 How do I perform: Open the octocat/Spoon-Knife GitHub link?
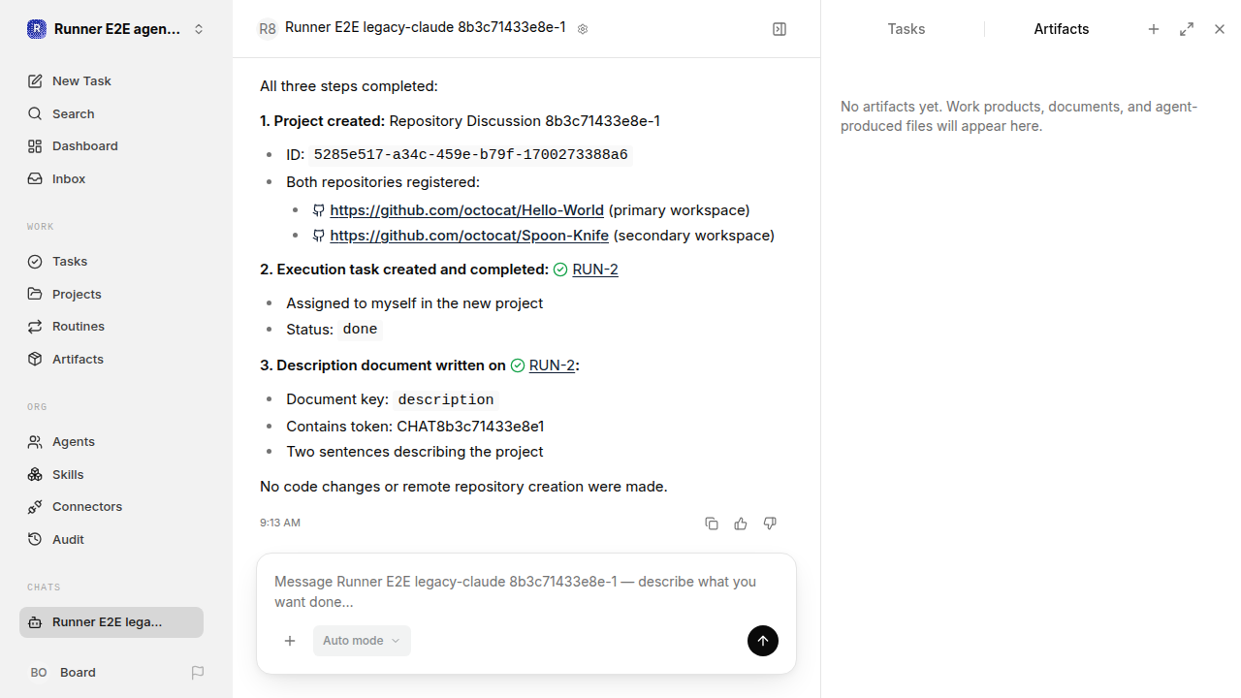click(469, 236)
